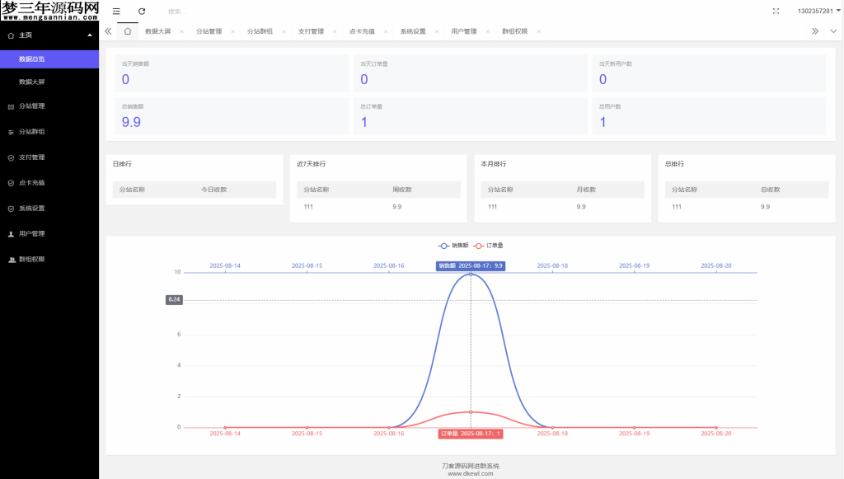
Task: Open 系统设置 from the sidebar
Action: coord(12,208)
